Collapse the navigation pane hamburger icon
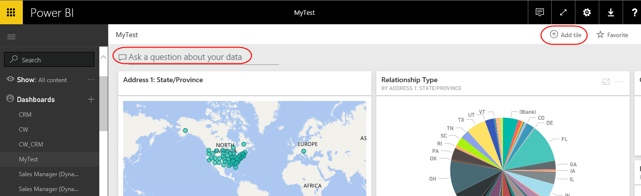641x196 pixels. click(11, 37)
